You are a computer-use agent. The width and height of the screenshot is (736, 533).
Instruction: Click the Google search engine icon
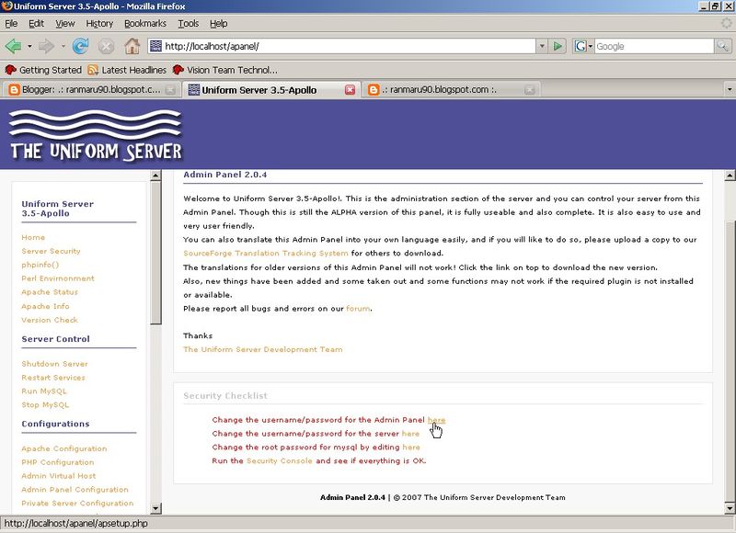tap(581, 46)
